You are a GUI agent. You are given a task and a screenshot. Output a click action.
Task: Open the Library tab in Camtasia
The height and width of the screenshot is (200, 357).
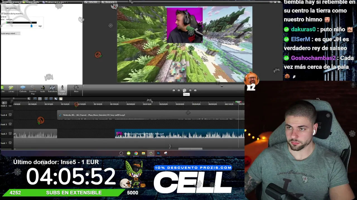point(11,89)
